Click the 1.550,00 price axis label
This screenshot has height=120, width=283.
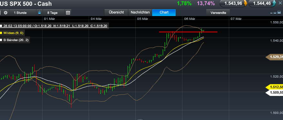tap(276, 22)
